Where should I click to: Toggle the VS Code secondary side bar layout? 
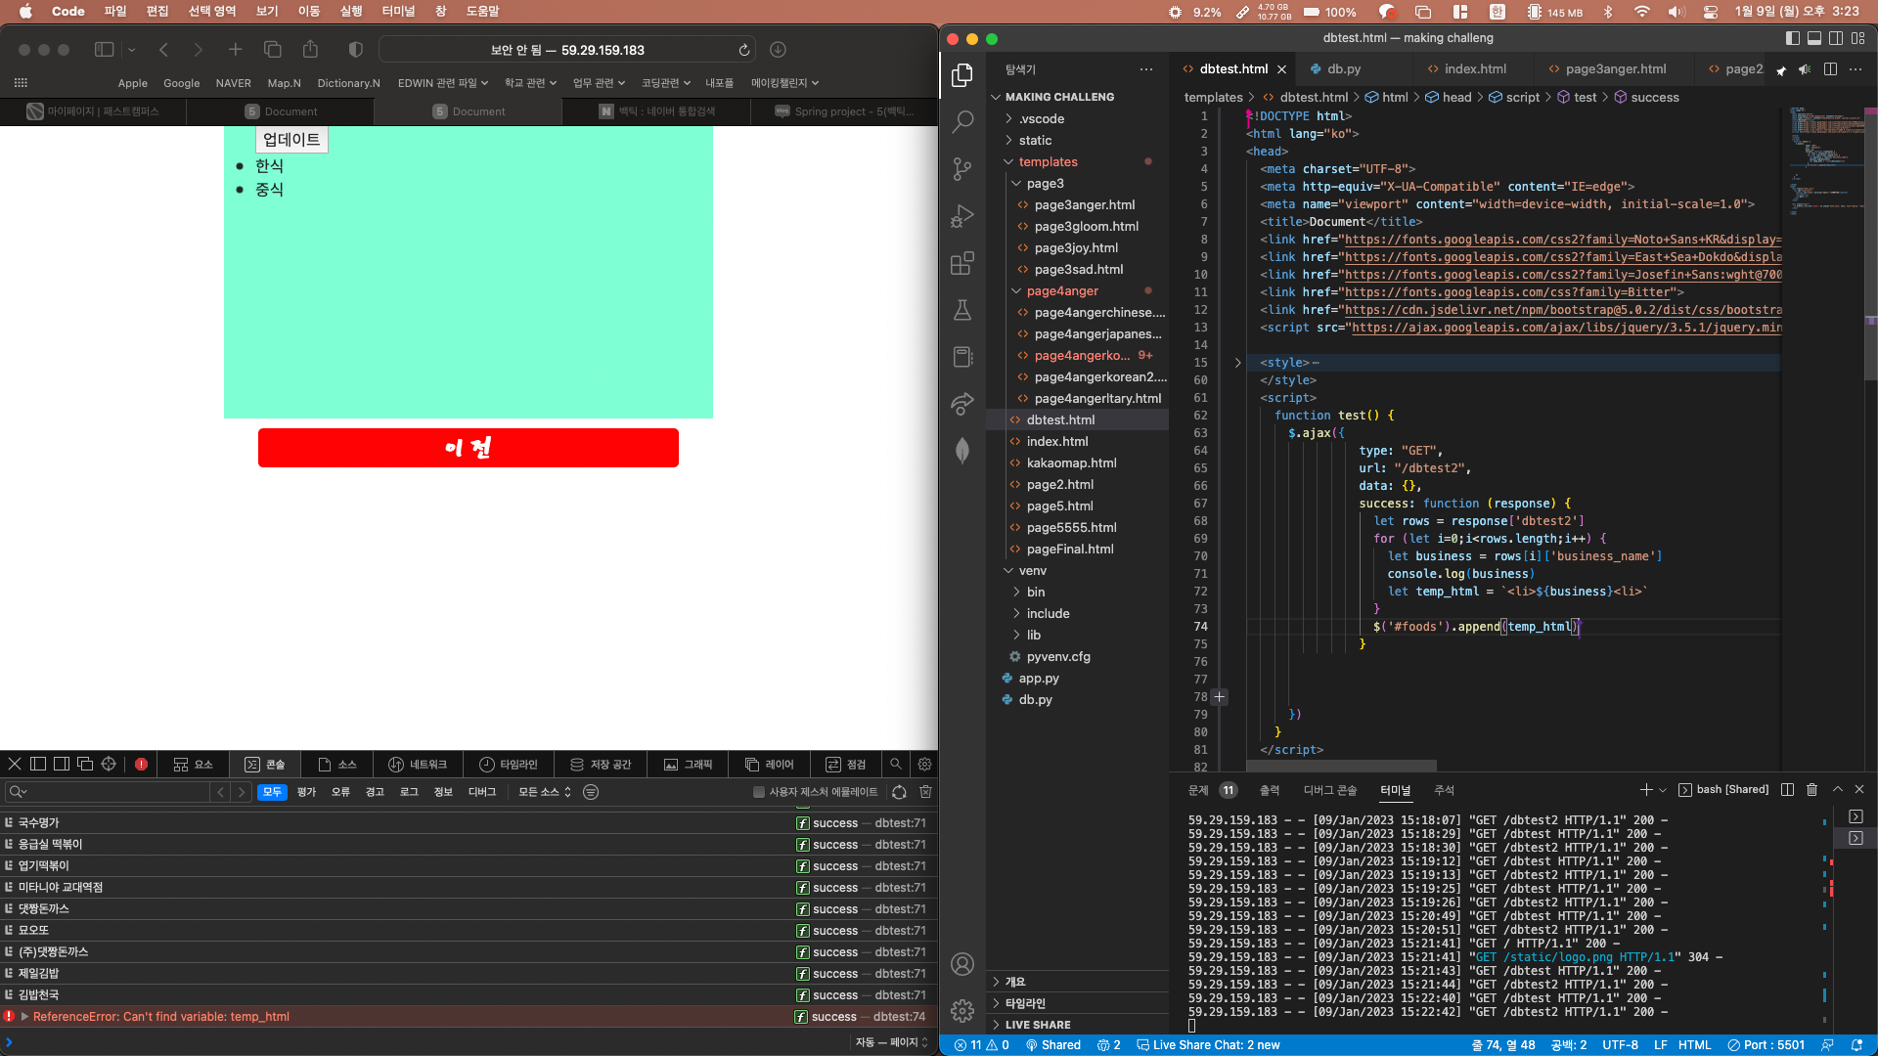pyautogui.click(x=1836, y=38)
